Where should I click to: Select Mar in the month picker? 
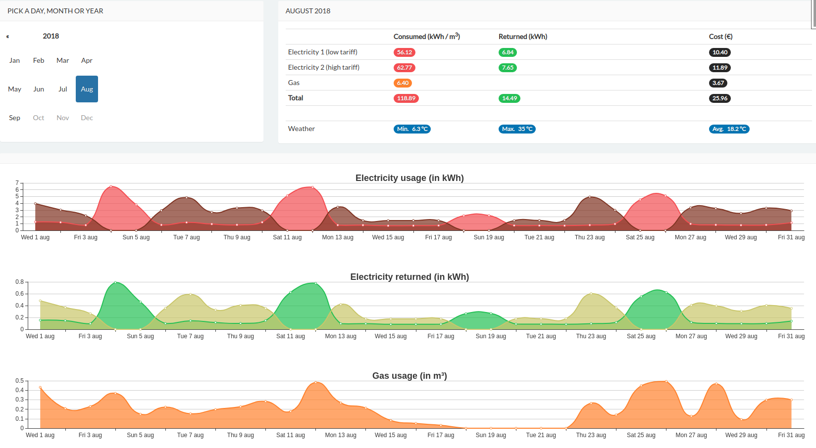(x=63, y=60)
